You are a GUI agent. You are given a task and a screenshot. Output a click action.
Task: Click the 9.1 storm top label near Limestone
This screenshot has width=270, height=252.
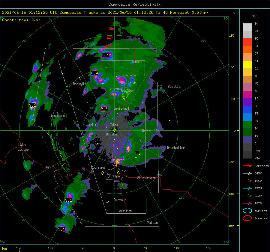[x=32, y=105]
